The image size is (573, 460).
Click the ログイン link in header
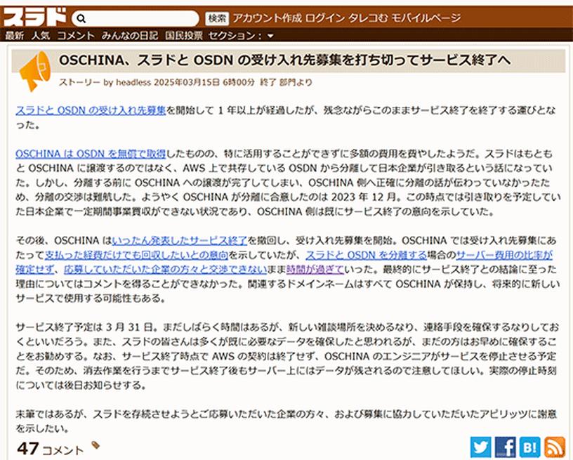click(x=325, y=18)
